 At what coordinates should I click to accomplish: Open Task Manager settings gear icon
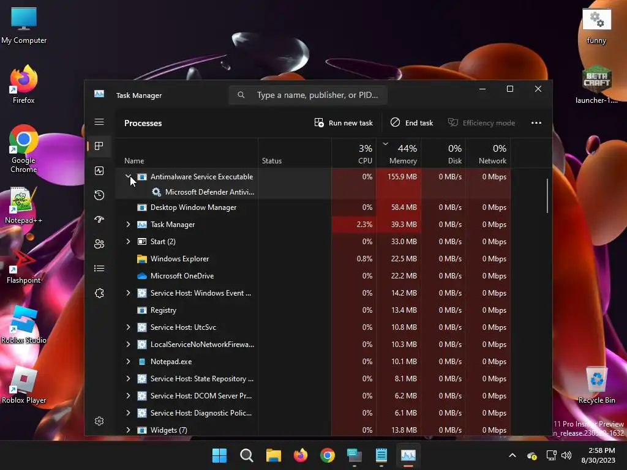point(99,421)
